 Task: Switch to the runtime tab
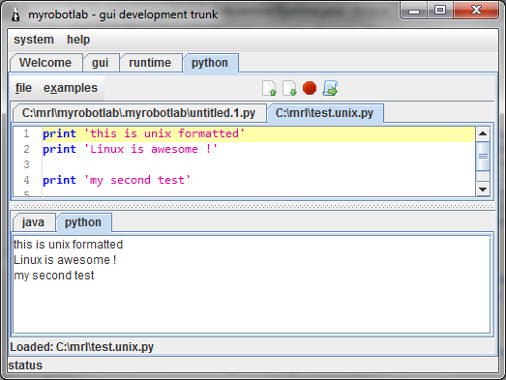pos(150,63)
